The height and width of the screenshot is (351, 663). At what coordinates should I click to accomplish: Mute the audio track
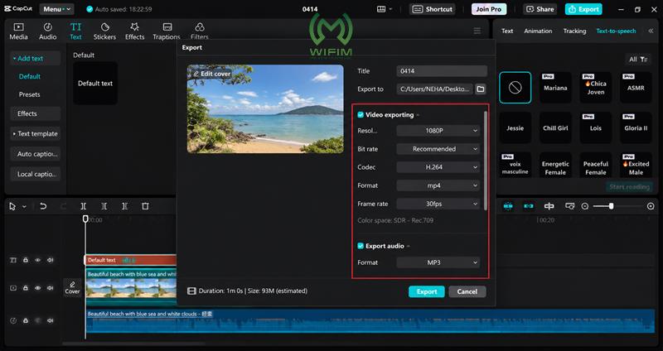click(51, 320)
